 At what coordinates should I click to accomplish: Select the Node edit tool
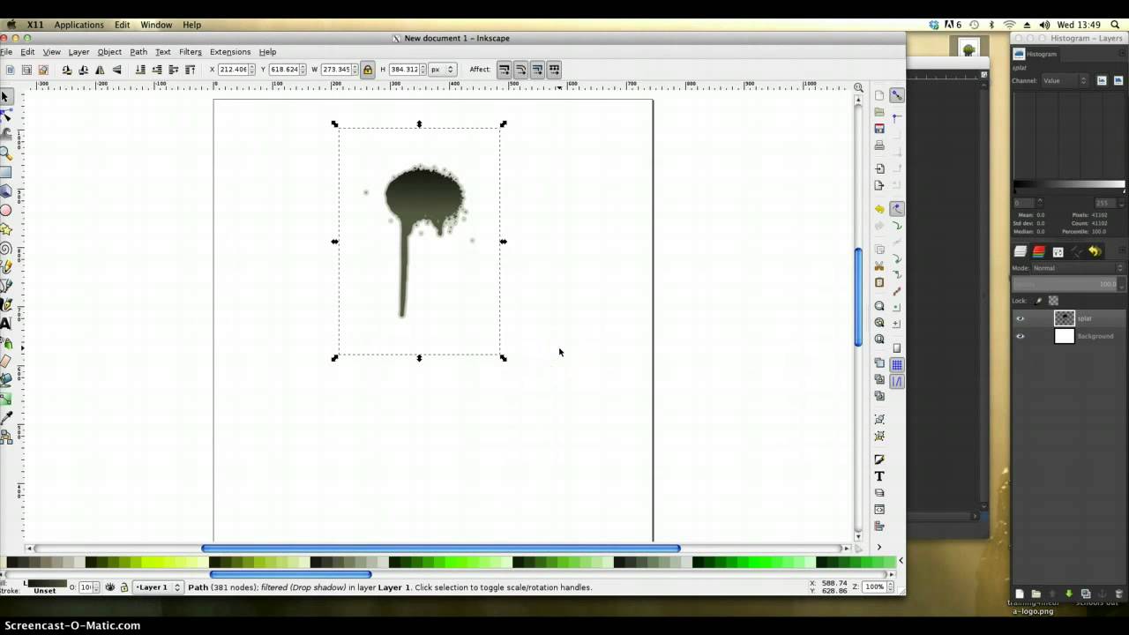tap(5, 115)
